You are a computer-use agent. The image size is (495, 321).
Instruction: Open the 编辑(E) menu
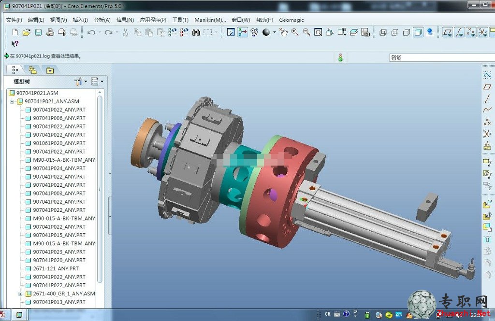(36, 20)
